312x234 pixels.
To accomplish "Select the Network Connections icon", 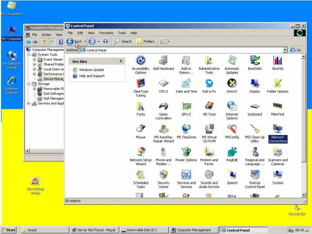I will point(278,133).
